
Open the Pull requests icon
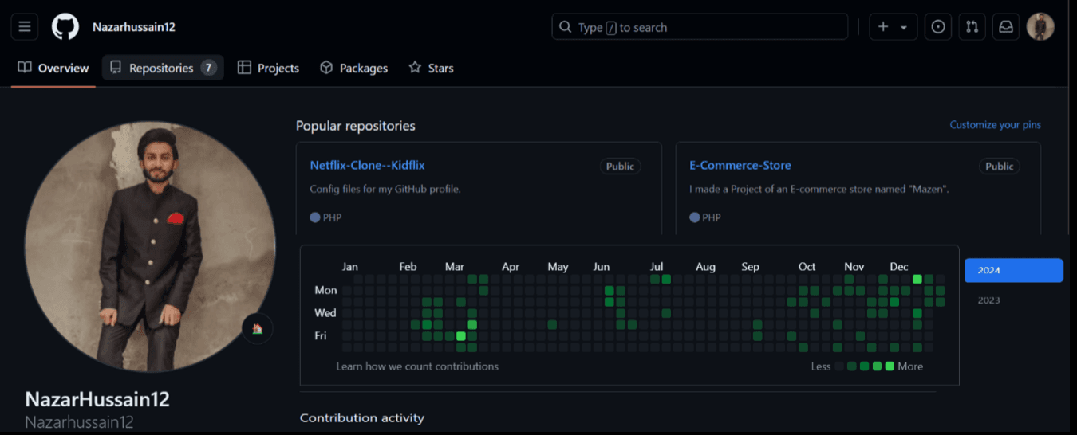point(972,27)
